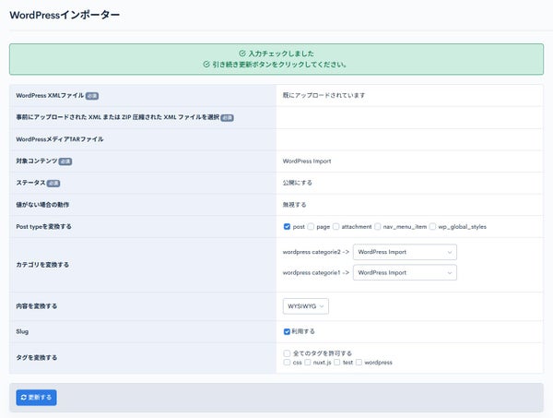Open the dropdown for wordpress categorie1
The width and height of the screenshot is (553, 418).
[x=405, y=272]
